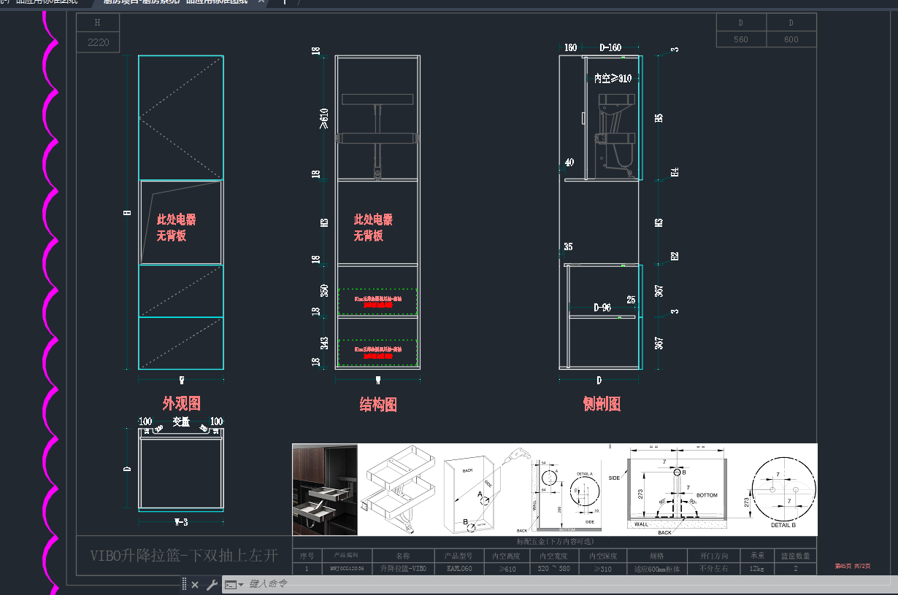The width and height of the screenshot is (898, 595).
Task: Close the command line panel
Action: pos(195,584)
